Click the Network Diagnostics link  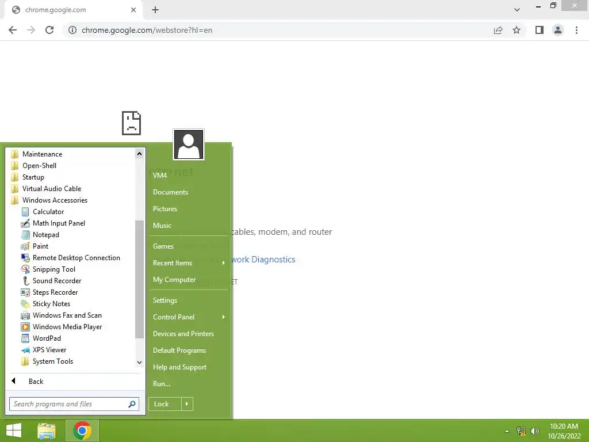point(263,260)
